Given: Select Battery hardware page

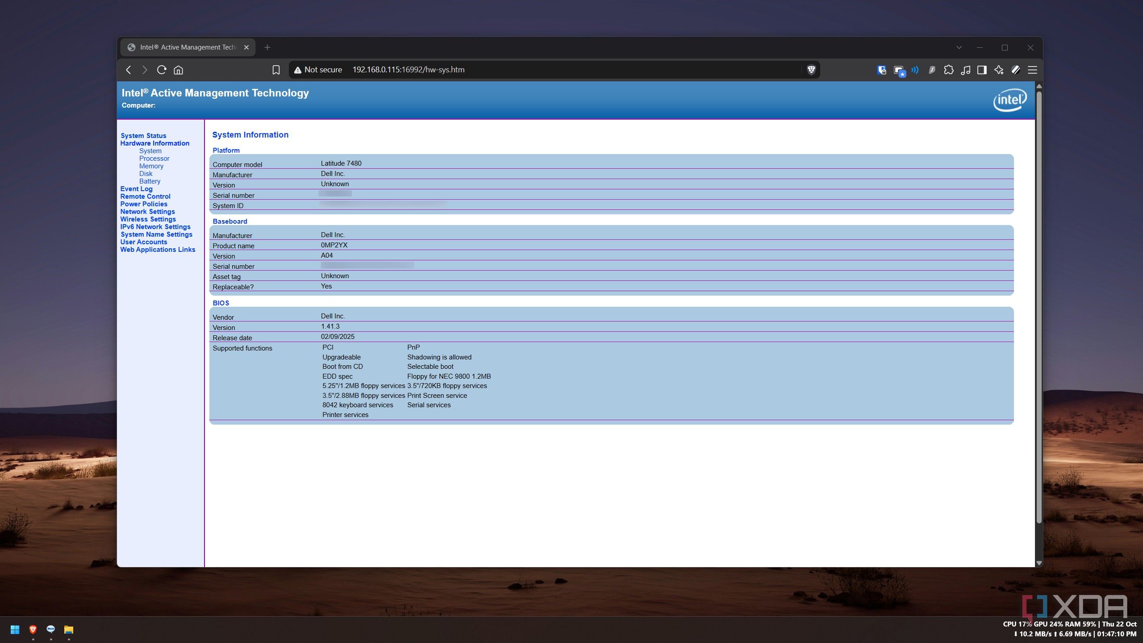Looking at the screenshot, I should [150, 181].
